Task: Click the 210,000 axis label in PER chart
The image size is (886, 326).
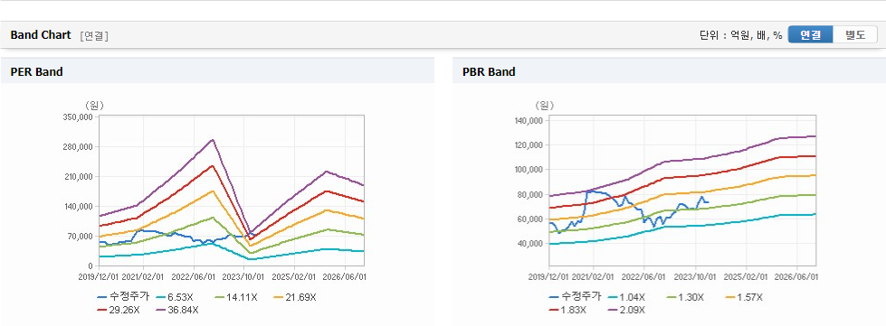Action: point(78,176)
